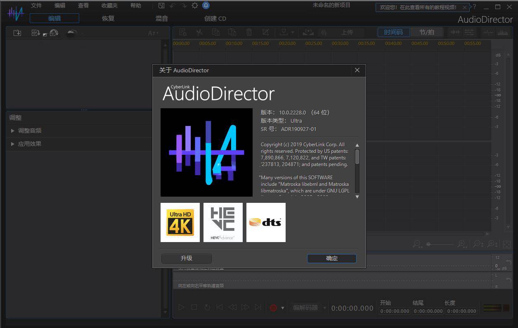This screenshot has height=328, width=518.
Task: Expand the 调整音频 section
Action: (x=29, y=131)
